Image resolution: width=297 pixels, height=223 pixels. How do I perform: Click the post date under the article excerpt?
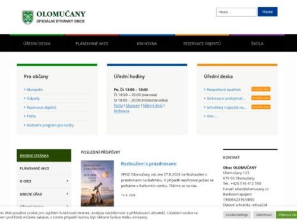pos(128,195)
